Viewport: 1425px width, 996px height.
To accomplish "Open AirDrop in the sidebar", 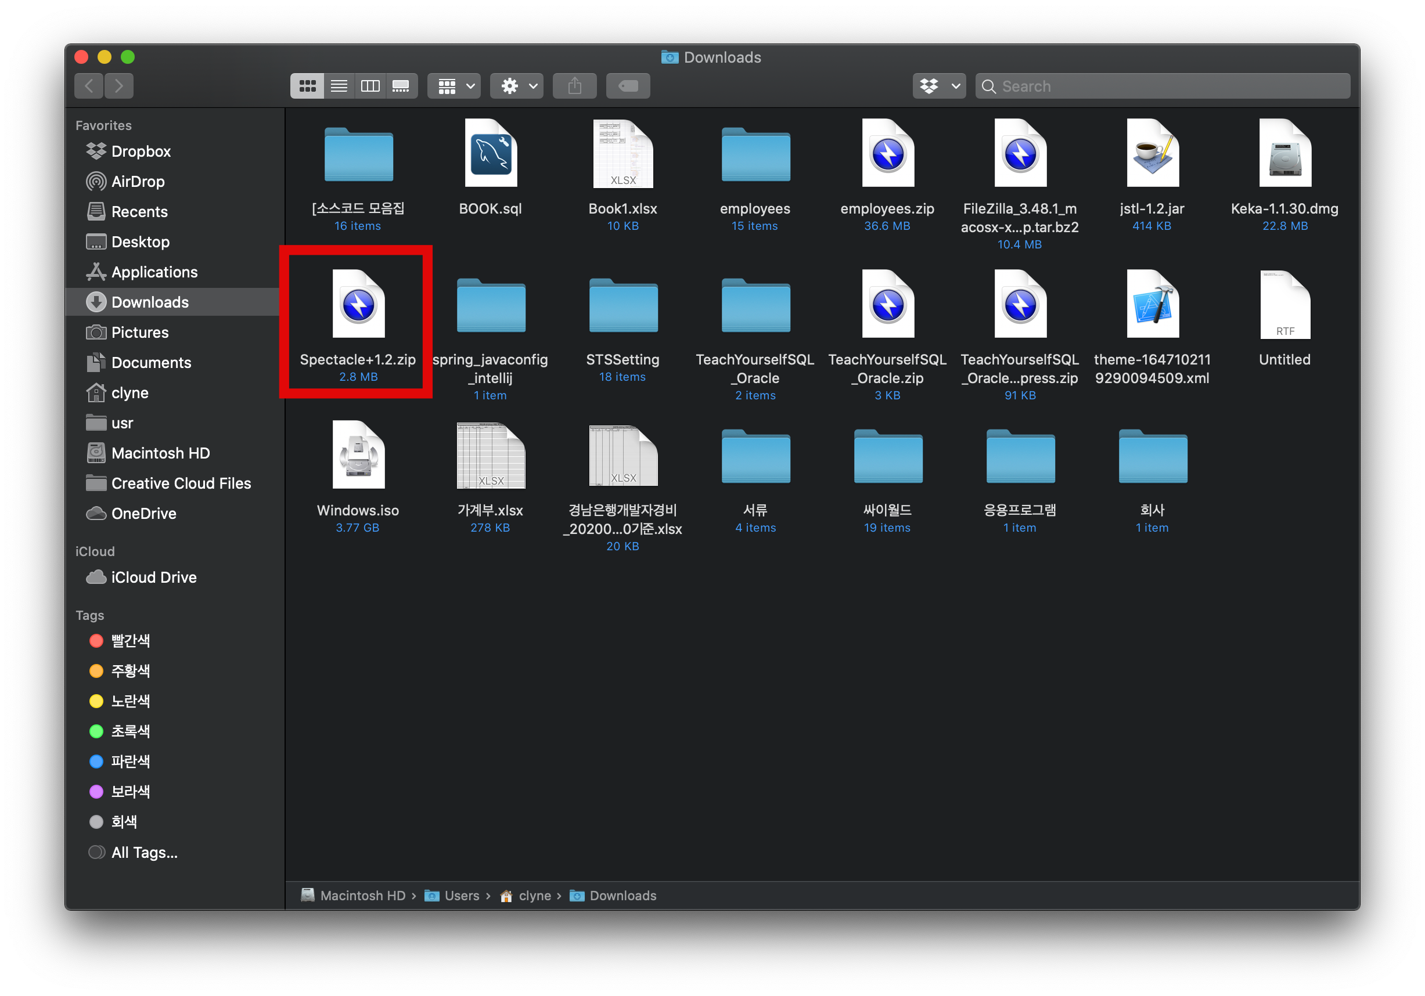I will tap(137, 182).
